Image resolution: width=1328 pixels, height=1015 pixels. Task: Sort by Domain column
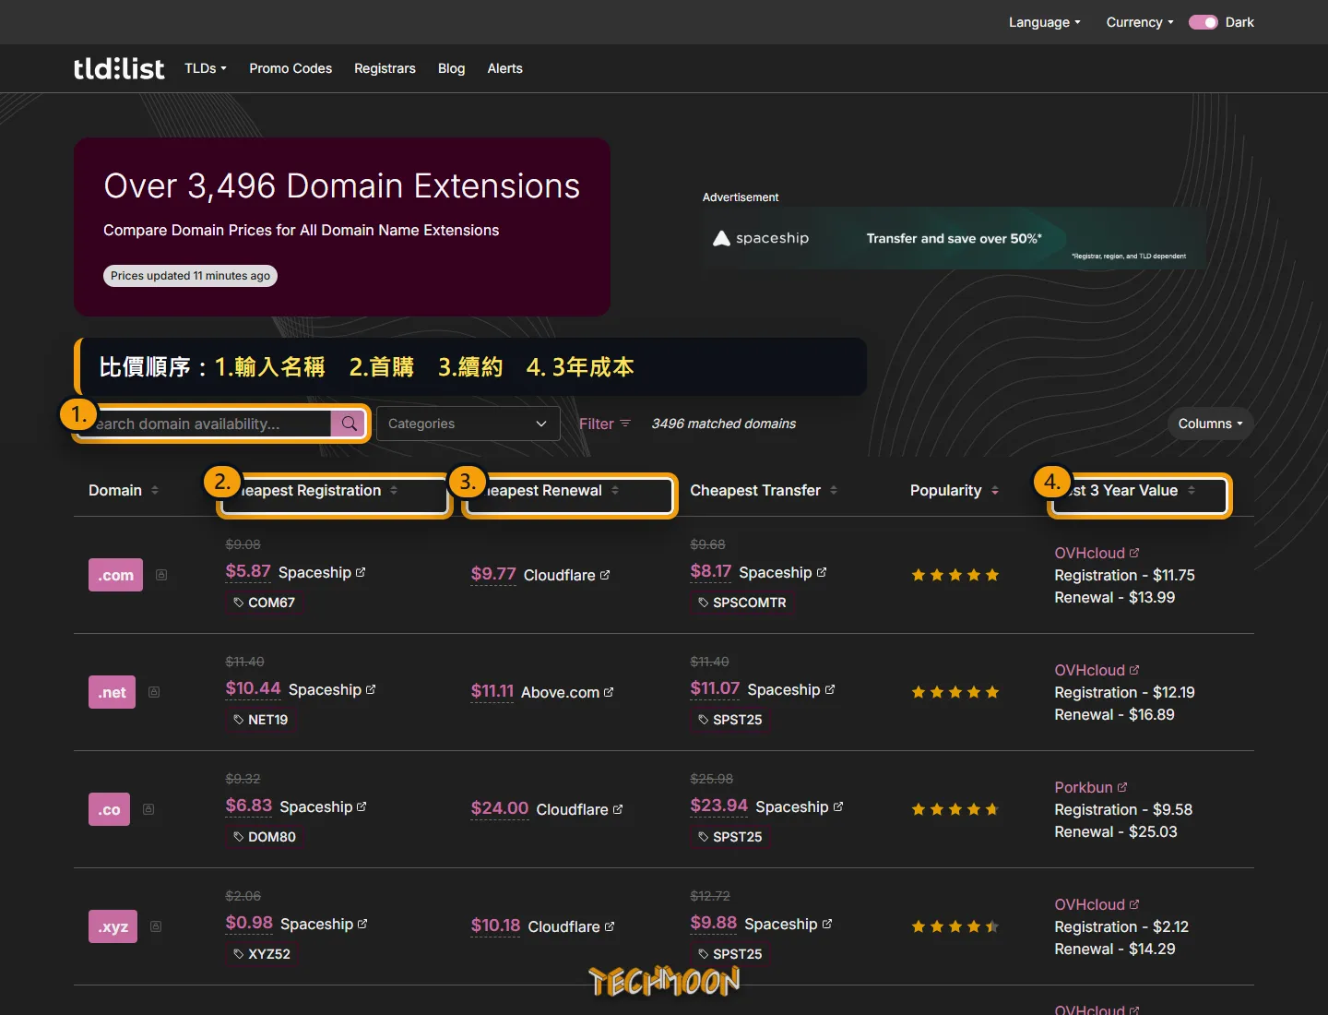pos(124,490)
